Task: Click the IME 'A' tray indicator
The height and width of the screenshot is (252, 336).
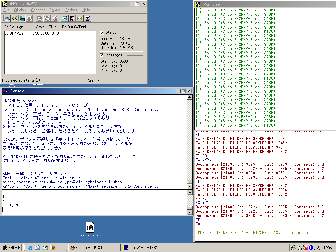Action: tap(318, 248)
